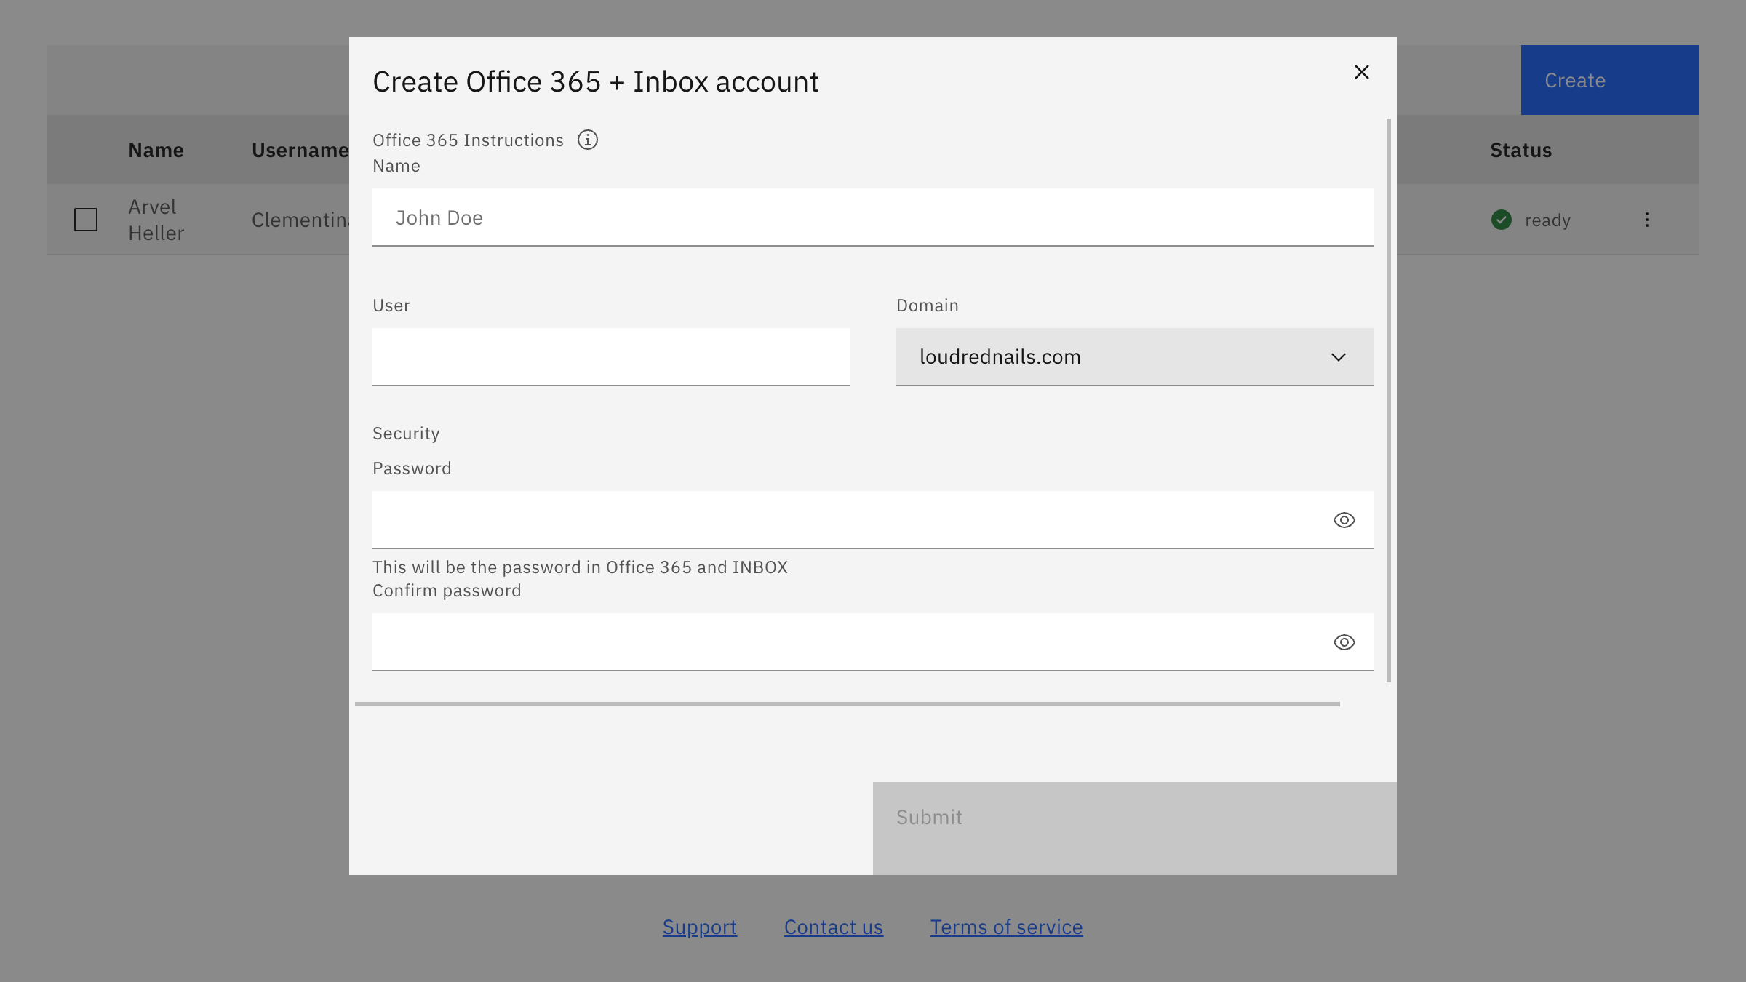Click the Arvel Heller name cell
Viewport: 1746px width, 982px height.
coord(156,220)
